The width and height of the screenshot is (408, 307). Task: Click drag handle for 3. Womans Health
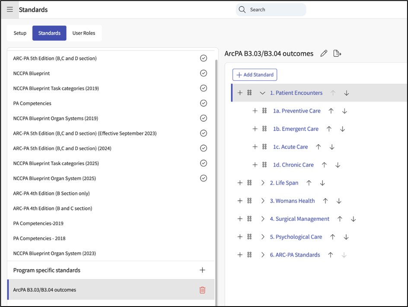[x=249, y=201]
